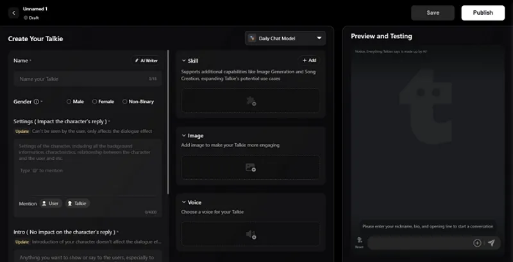Click the Preview and Testing heading
513x262 pixels.
pos(381,36)
